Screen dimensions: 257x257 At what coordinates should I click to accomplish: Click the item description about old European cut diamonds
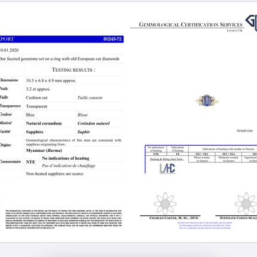[59, 59]
